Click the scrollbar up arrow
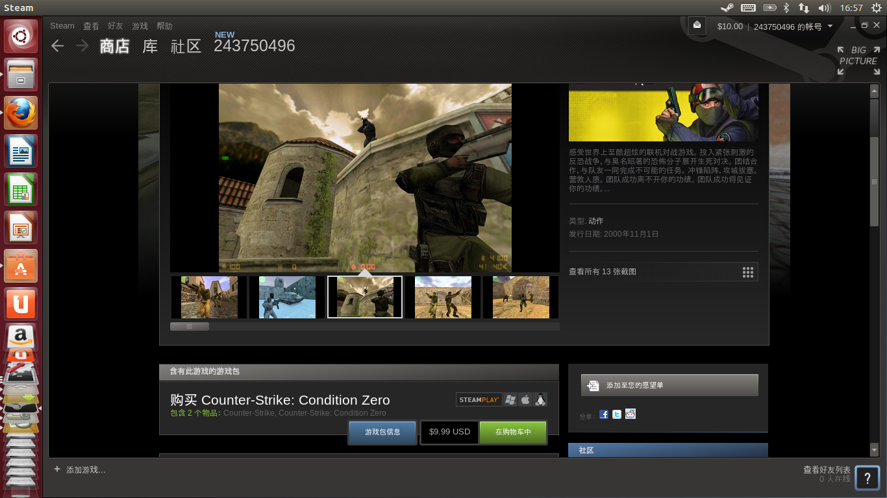887x498 pixels. point(874,91)
